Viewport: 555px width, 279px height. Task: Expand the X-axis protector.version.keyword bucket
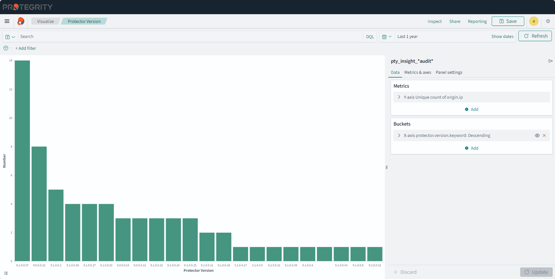tap(399, 135)
